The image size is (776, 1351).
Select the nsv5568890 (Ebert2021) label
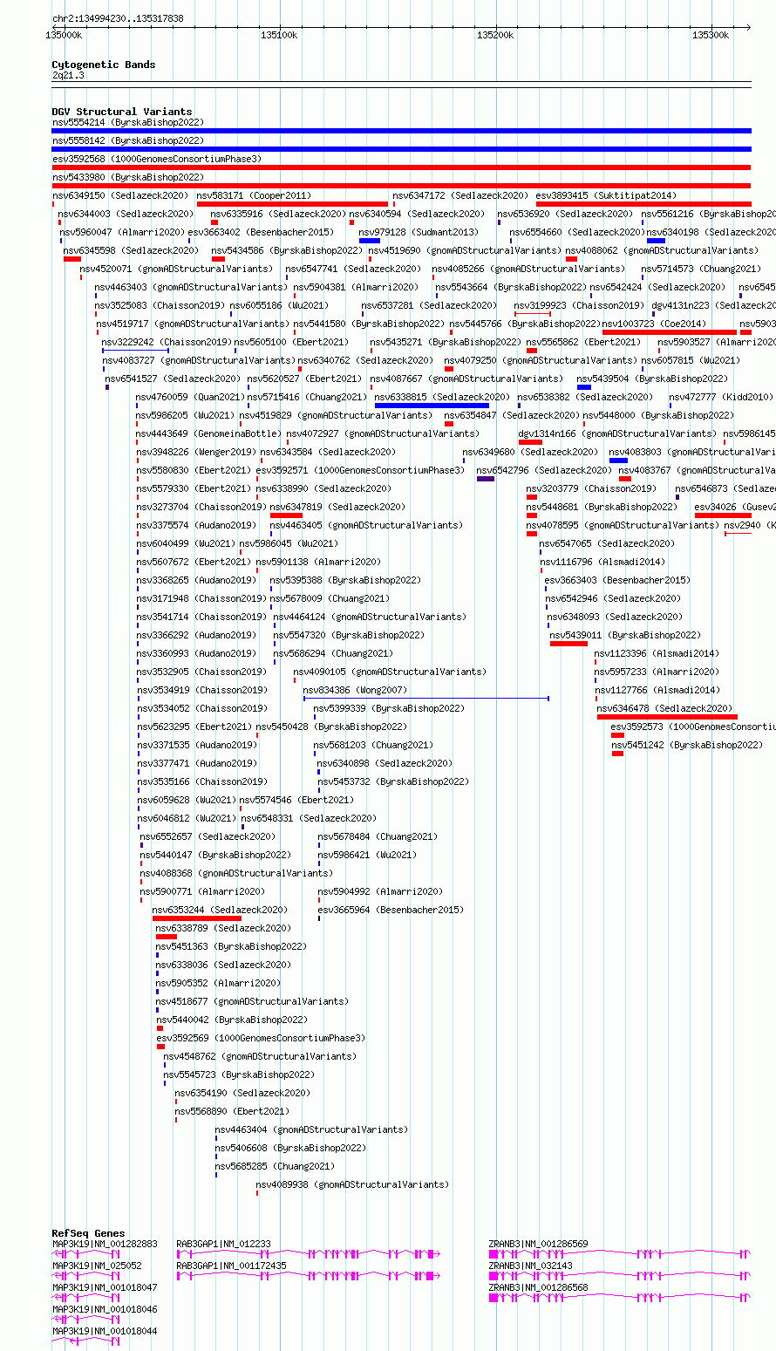point(232,1112)
